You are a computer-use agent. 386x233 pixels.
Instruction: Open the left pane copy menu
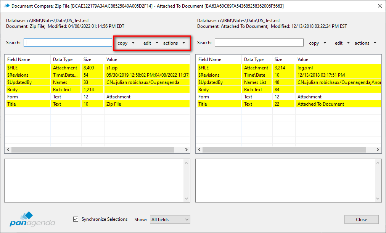(126, 43)
